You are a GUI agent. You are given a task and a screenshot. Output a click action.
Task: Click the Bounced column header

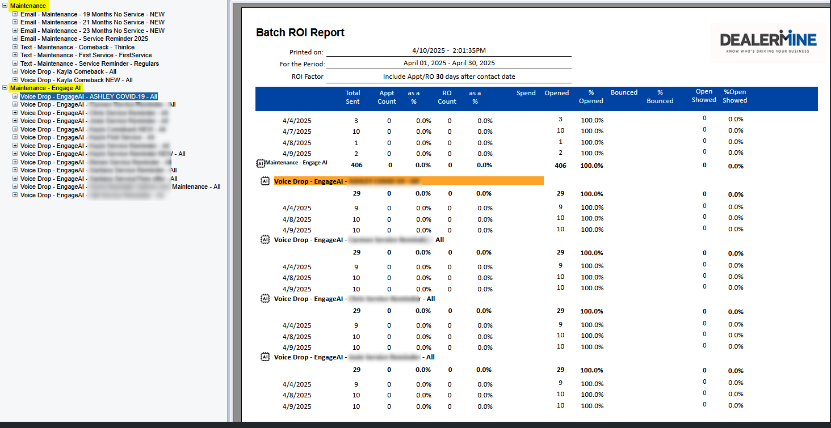(x=624, y=92)
